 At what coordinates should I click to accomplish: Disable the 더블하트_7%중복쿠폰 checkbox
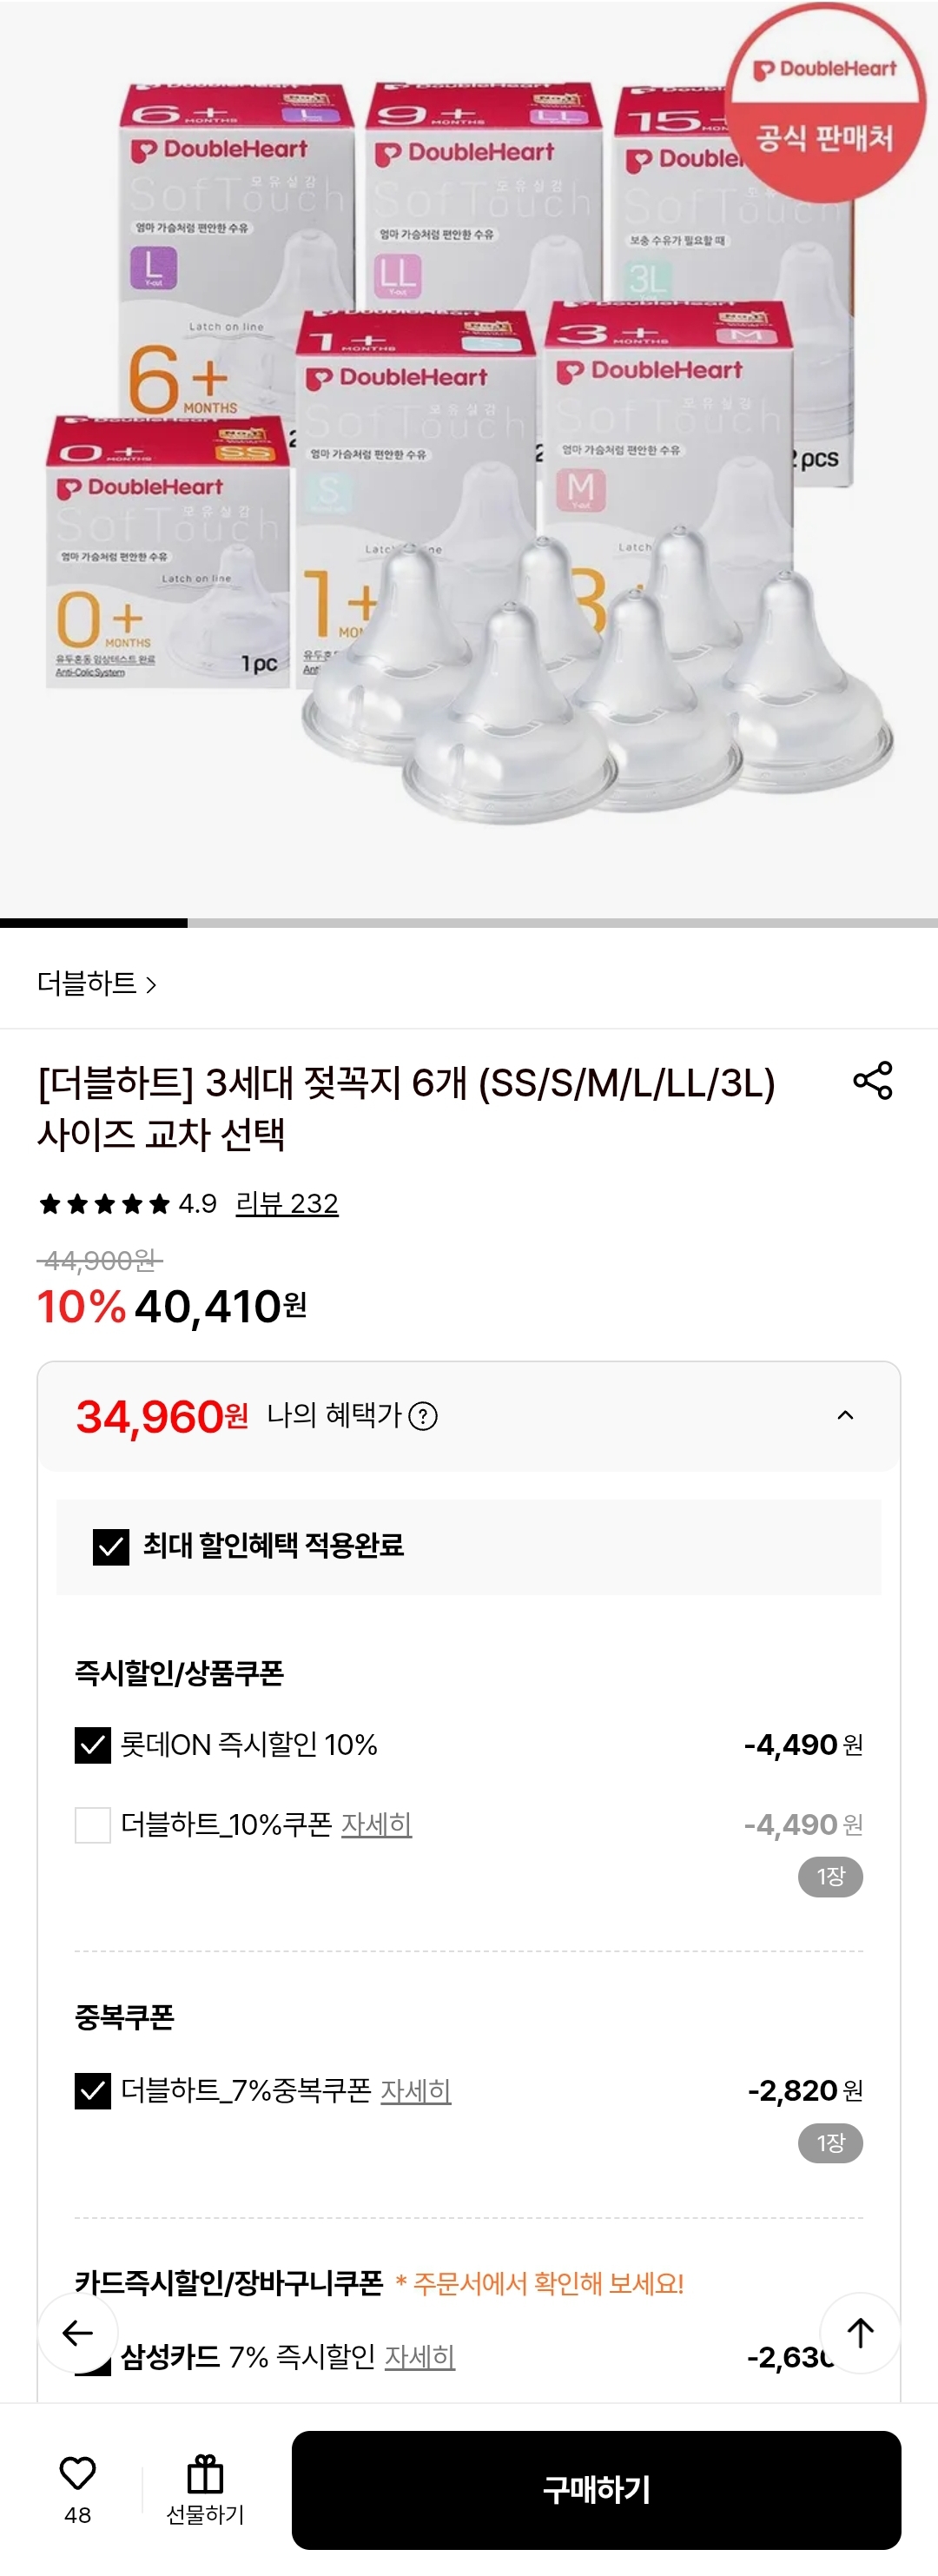pyautogui.click(x=92, y=2090)
